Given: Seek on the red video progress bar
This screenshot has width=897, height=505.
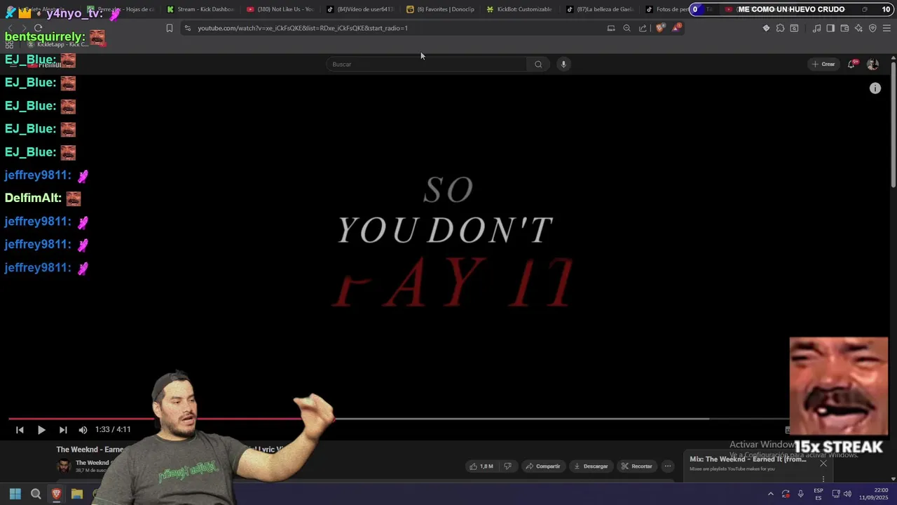Looking at the screenshot, I should pos(172,419).
